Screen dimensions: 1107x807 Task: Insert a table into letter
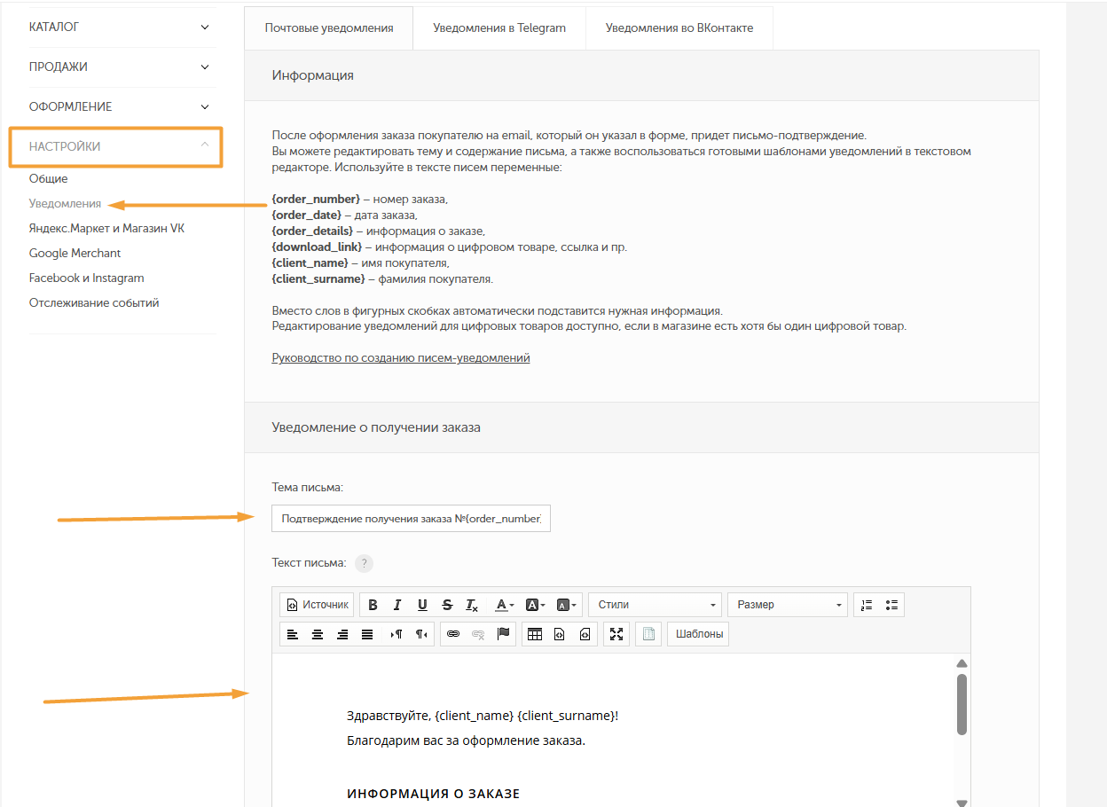coord(534,634)
